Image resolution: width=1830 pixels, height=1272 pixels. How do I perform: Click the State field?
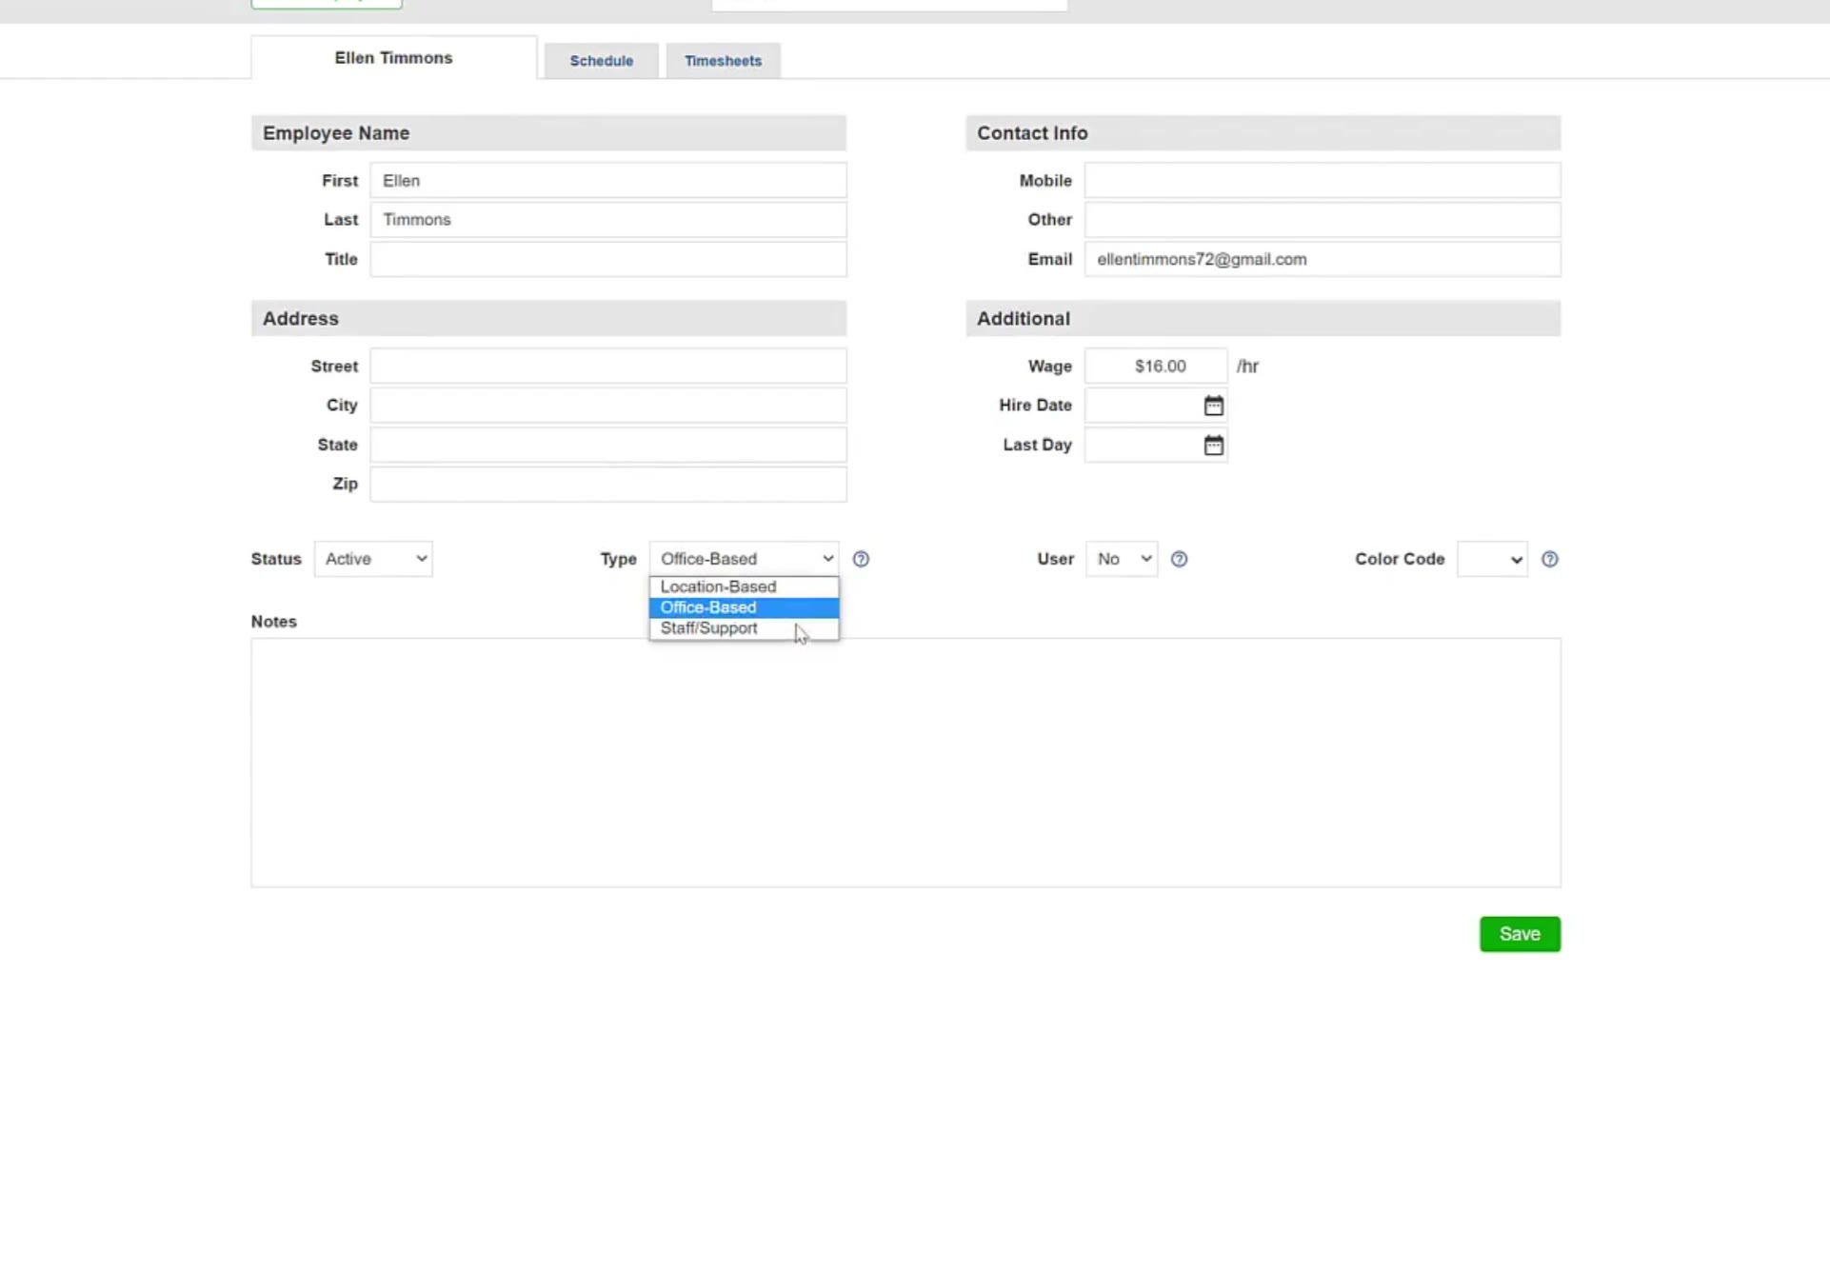pyautogui.click(x=608, y=445)
